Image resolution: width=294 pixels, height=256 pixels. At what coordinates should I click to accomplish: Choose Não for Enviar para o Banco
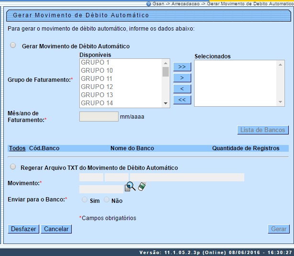(107, 200)
